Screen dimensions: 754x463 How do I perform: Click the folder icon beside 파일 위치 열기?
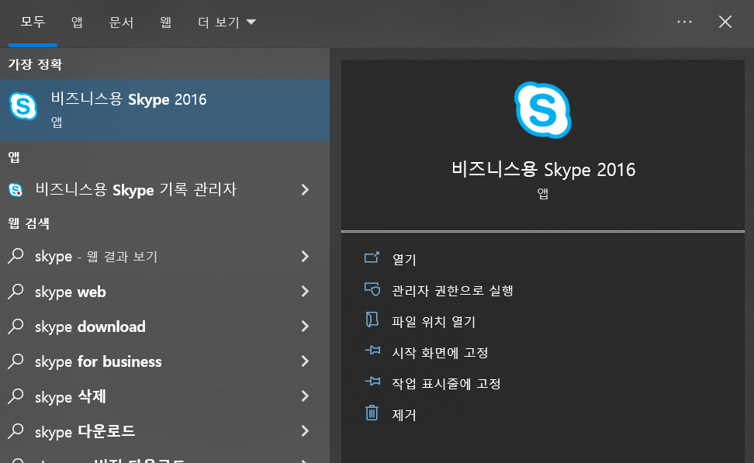[x=372, y=320]
